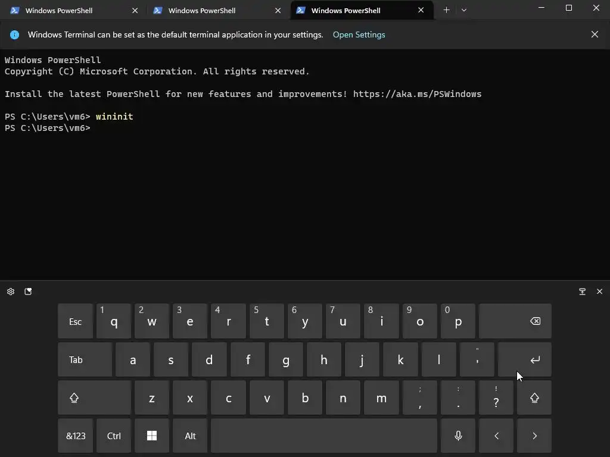Tap the e key
The image size is (610, 457).
pyautogui.click(x=190, y=321)
